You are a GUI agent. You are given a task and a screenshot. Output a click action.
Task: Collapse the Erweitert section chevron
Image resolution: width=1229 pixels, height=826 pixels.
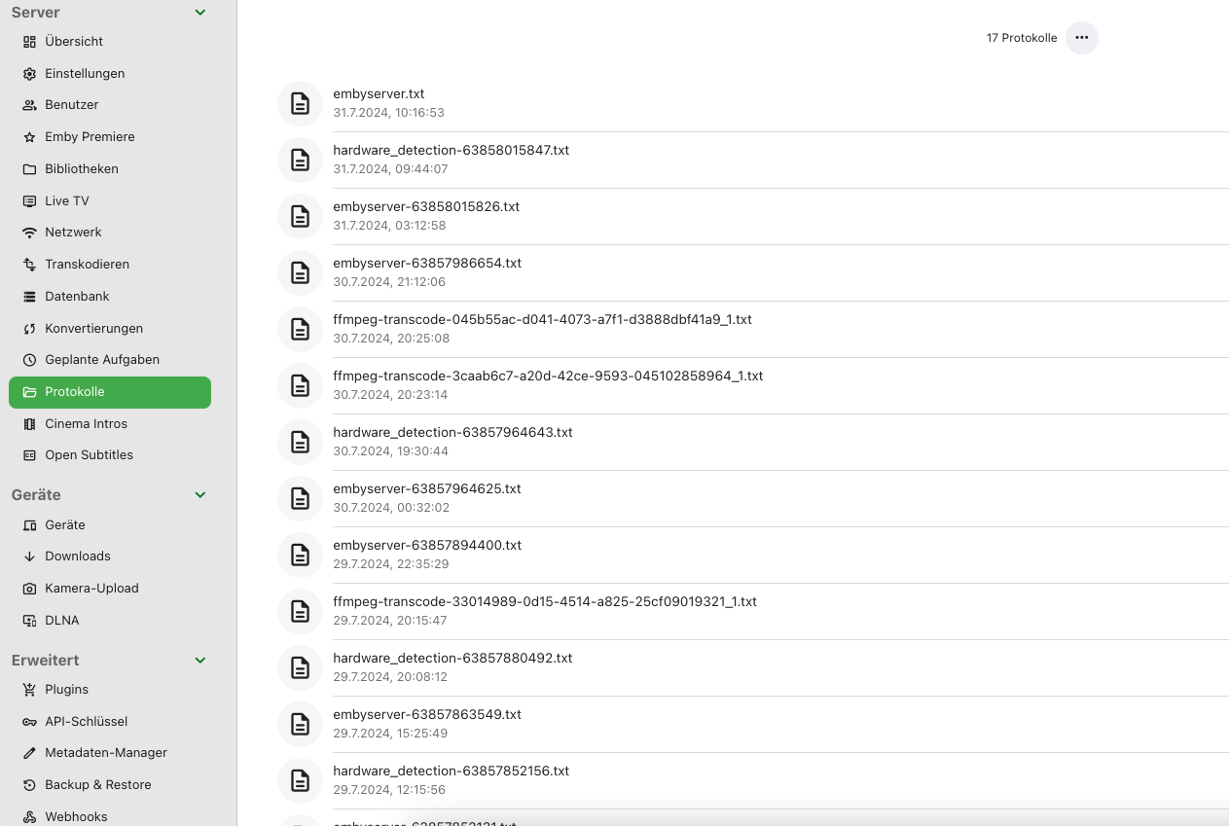coord(200,661)
